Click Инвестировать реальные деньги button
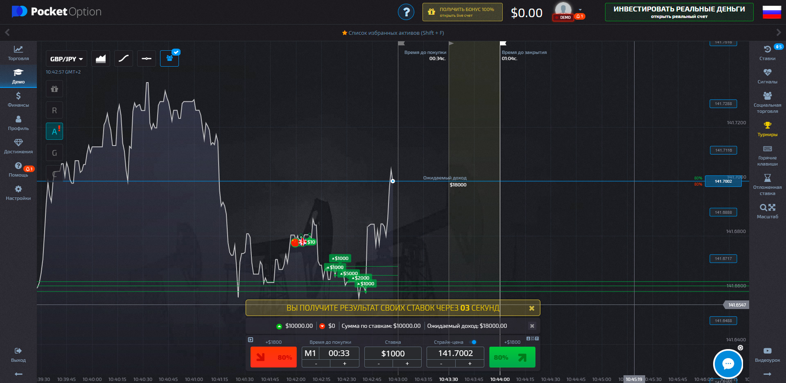This screenshot has height=383, width=786. click(x=679, y=12)
